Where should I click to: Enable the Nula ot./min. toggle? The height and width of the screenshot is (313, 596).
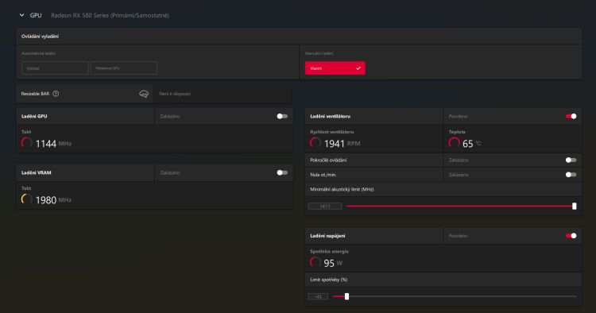[x=571, y=175]
